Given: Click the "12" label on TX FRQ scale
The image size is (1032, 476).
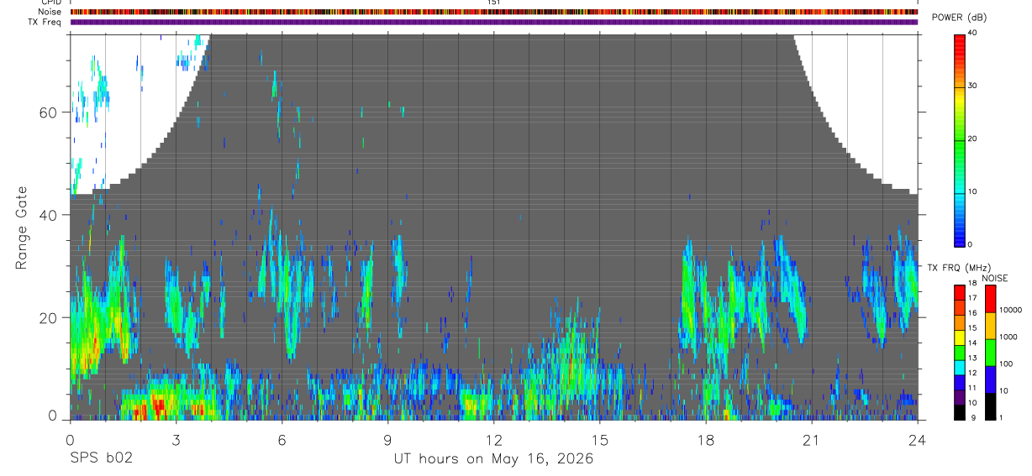Looking at the screenshot, I should pos(972,373).
